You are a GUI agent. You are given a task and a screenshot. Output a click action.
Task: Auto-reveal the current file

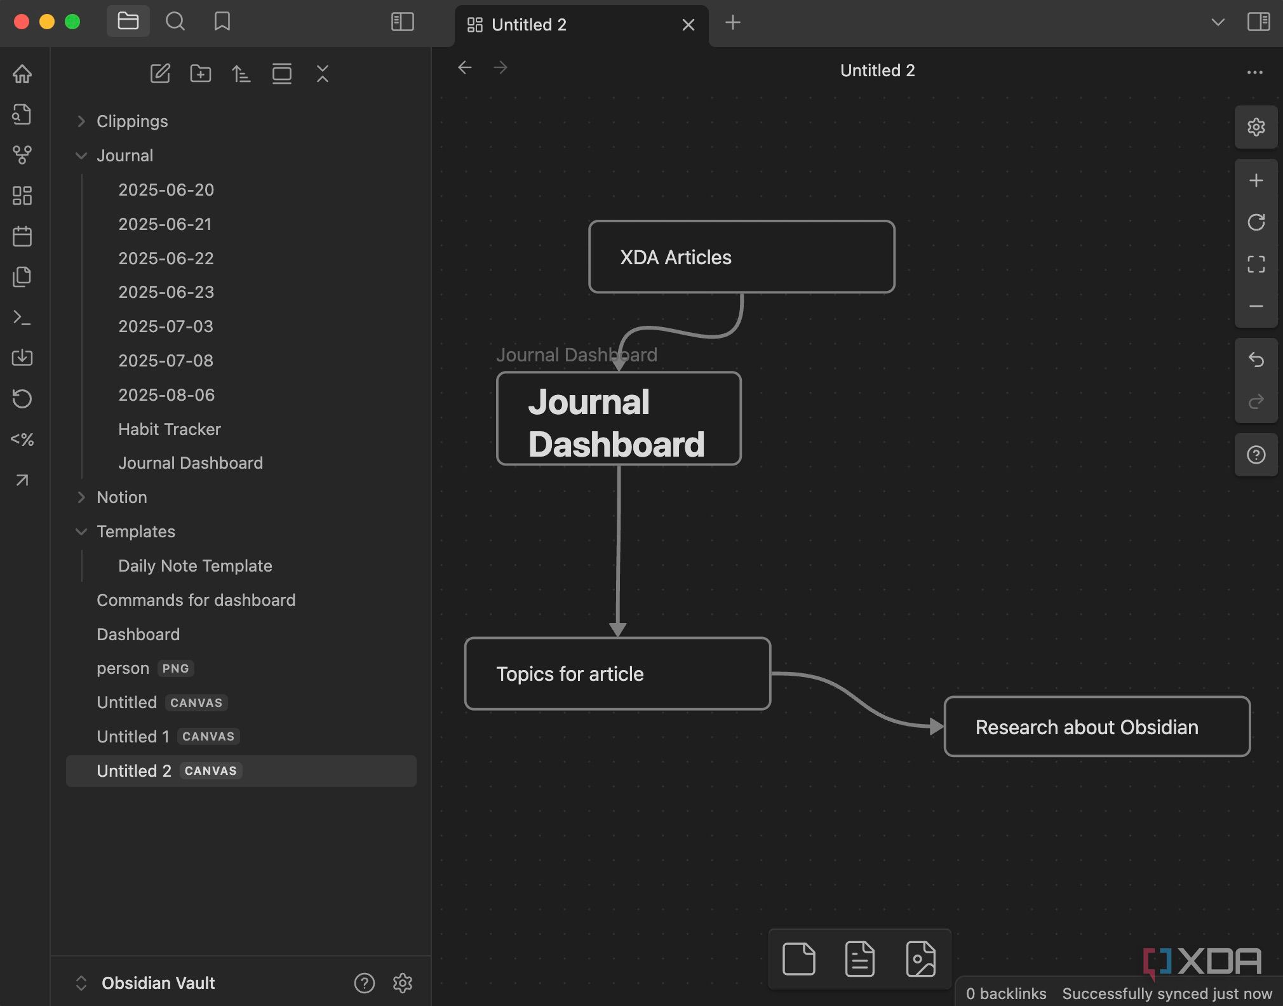tap(281, 74)
